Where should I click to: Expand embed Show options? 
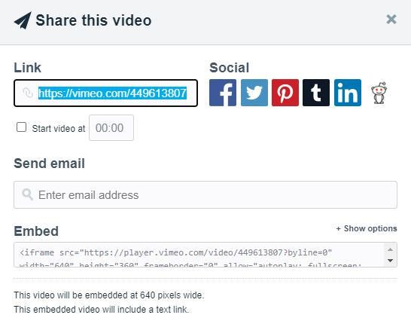click(x=367, y=228)
